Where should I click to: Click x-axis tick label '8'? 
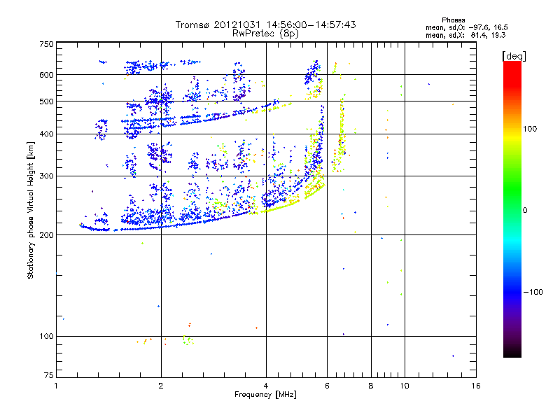[371, 386]
